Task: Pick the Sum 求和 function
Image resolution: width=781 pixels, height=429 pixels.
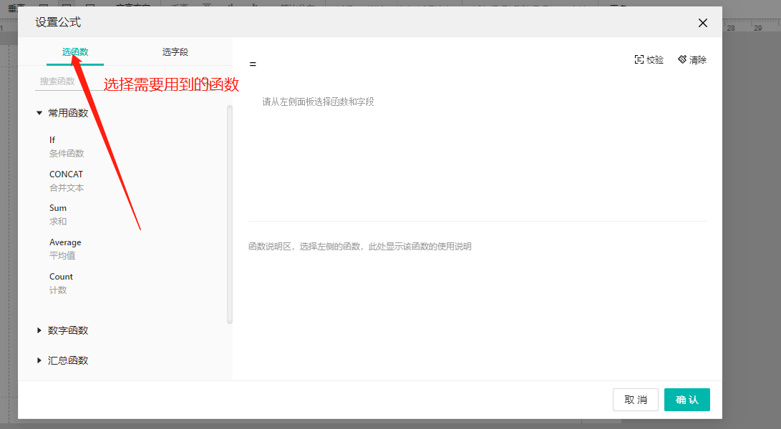Action: pyautogui.click(x=59, y=214)
